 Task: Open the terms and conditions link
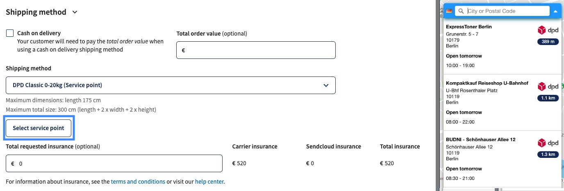pyautogui.click(x=138, y=182)
